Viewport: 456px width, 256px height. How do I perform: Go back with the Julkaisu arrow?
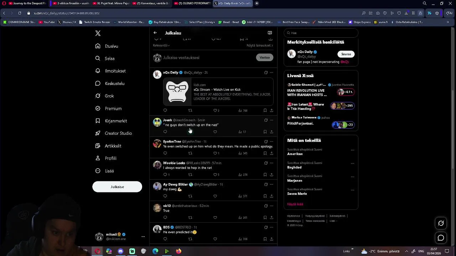[155, 33]
